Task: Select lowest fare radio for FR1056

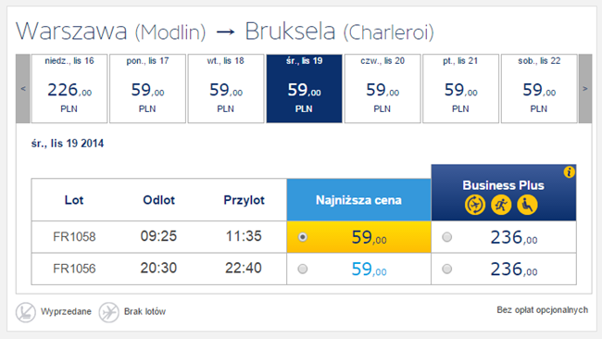Action: tap(303, 269)
